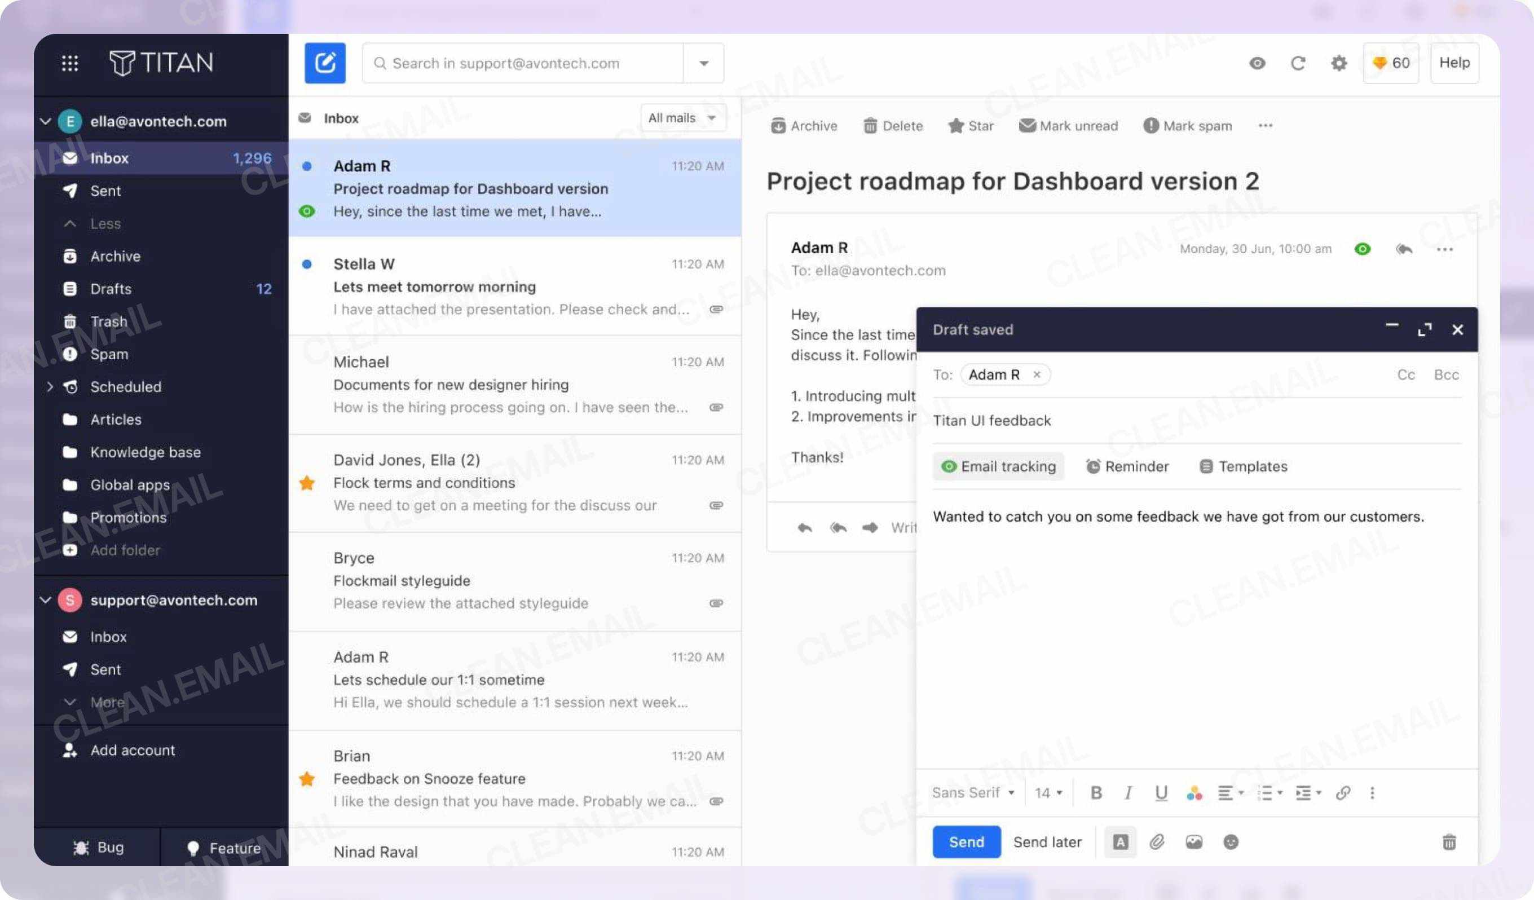Toggle bold formatting in the composer

point(1096,792)
